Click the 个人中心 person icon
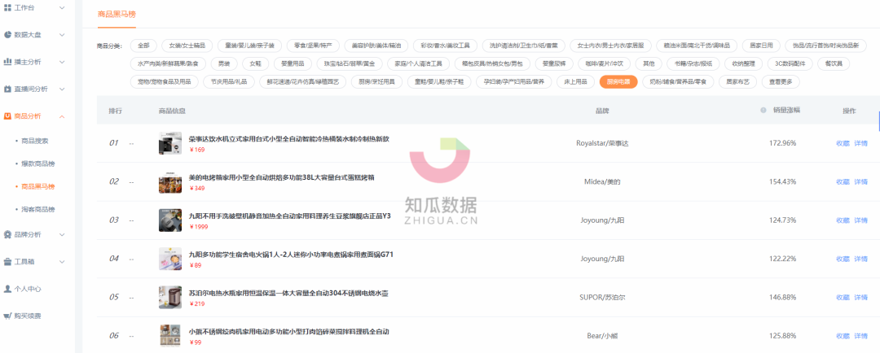The height and width of the screenshot is (353, 880). 8,289
